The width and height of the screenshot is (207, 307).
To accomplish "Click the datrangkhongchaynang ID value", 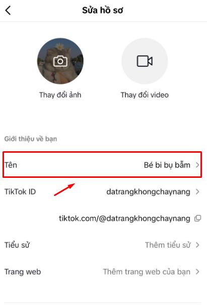I will [149, 192].
